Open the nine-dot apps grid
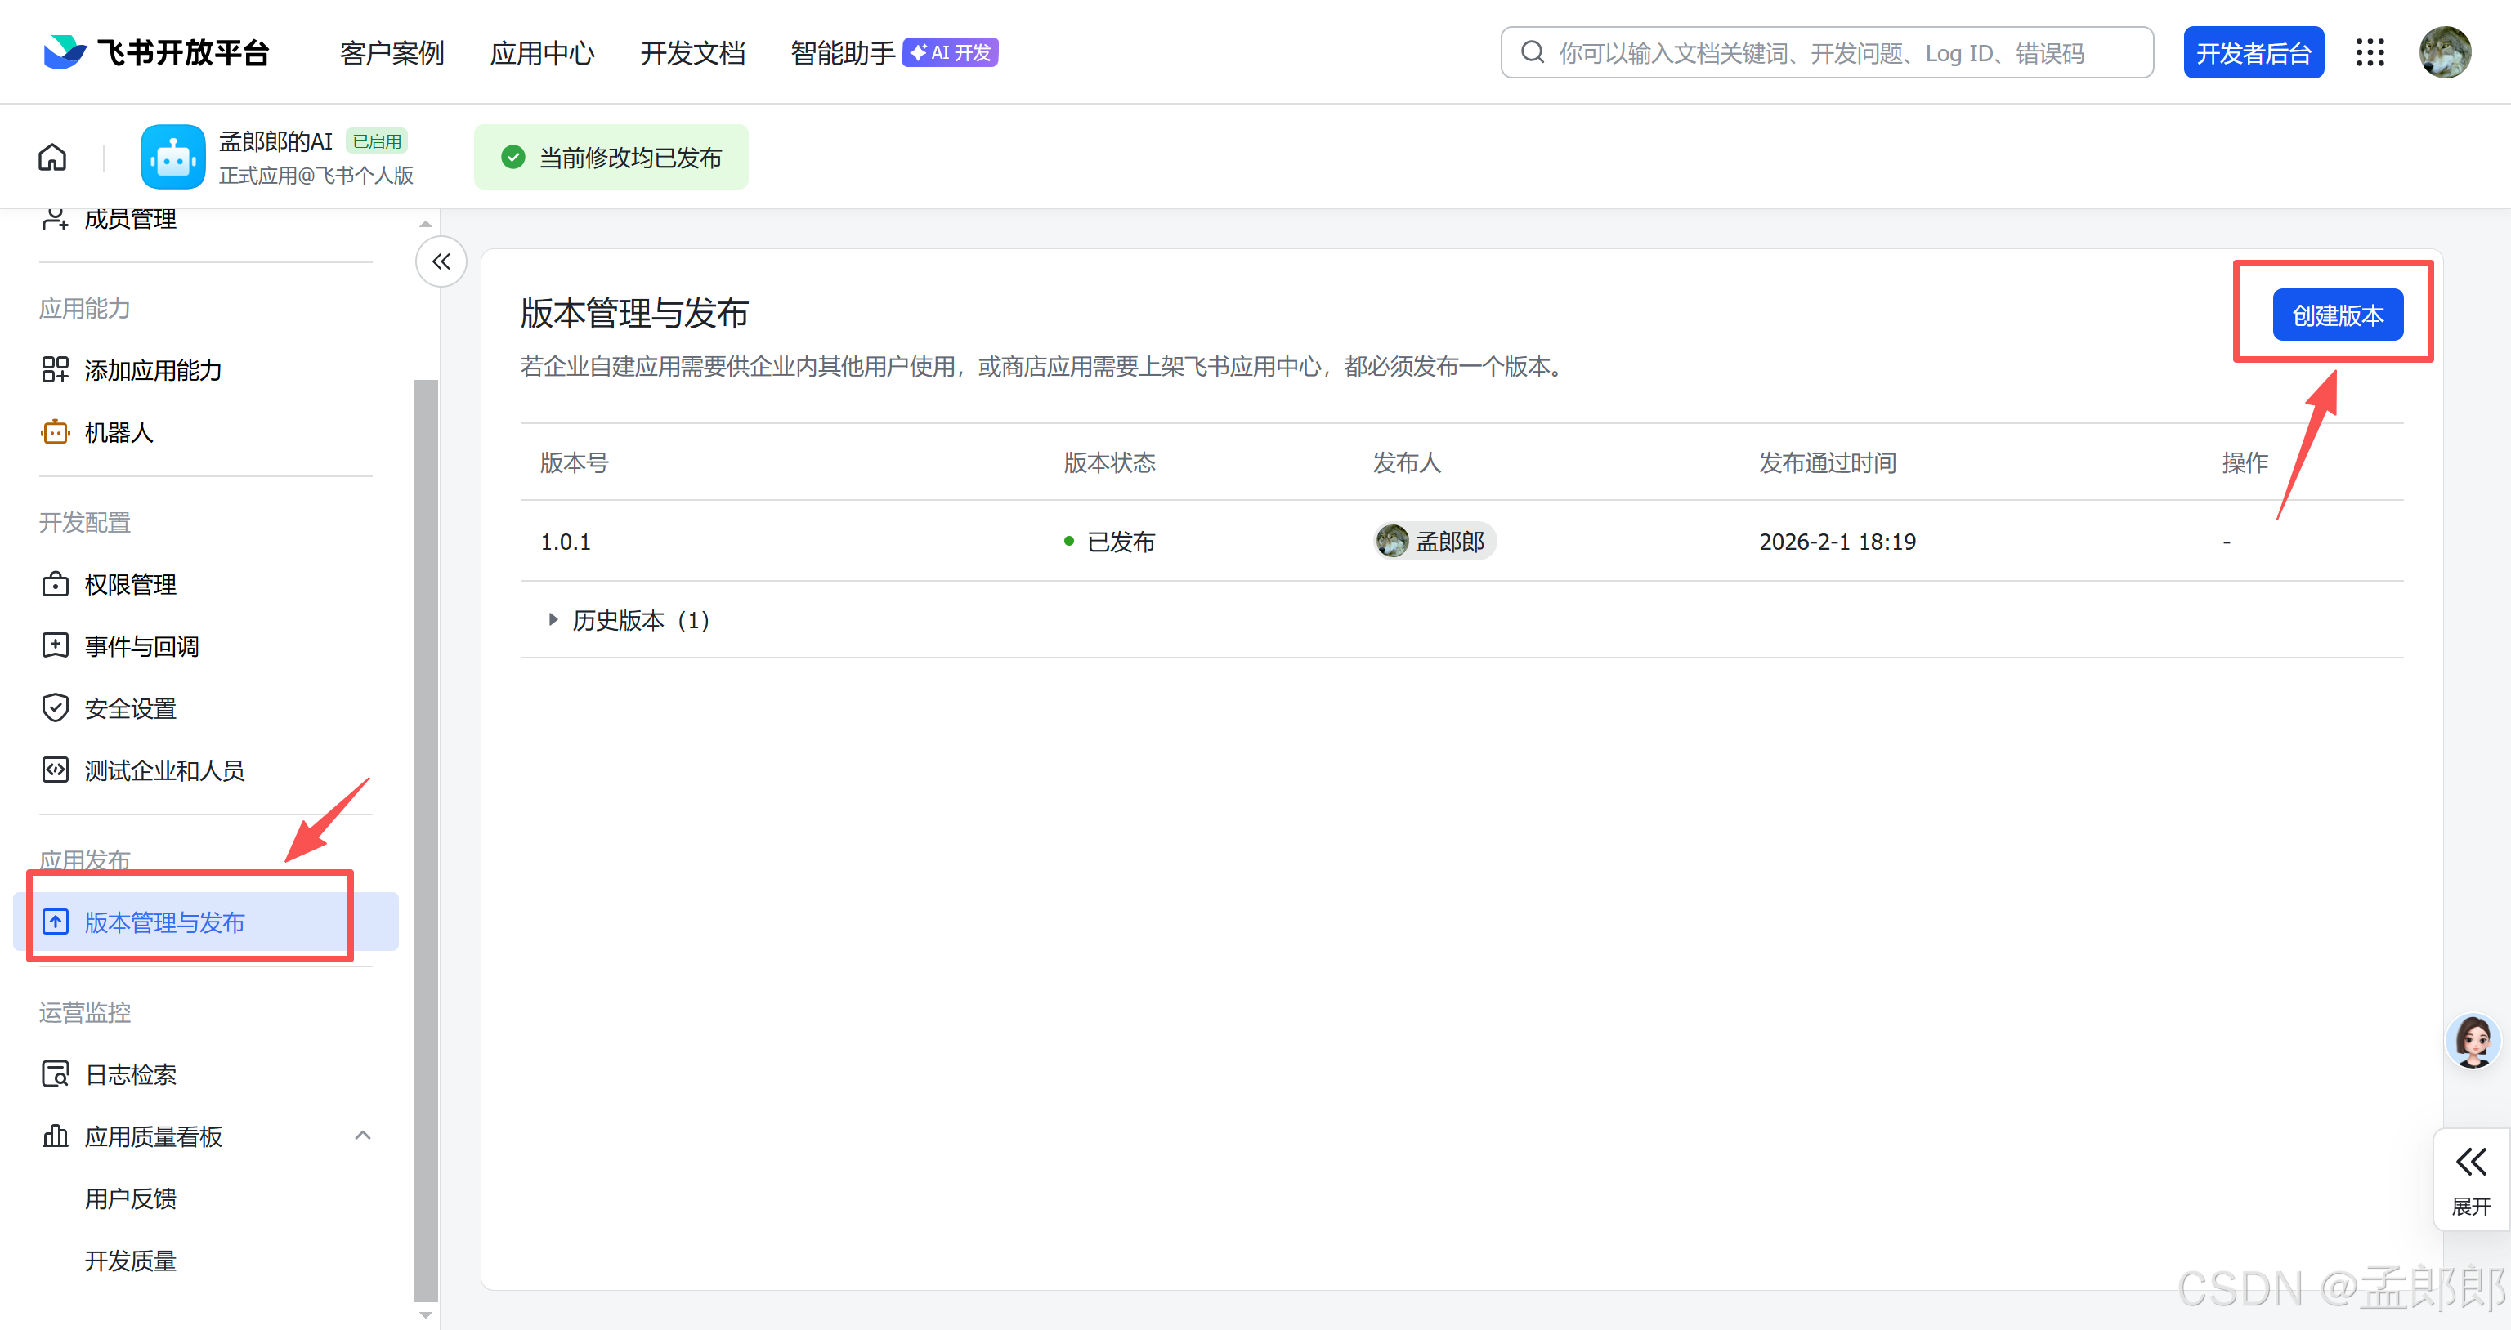Screen dimensions: 2511x1330 [x=2370, y=52]
